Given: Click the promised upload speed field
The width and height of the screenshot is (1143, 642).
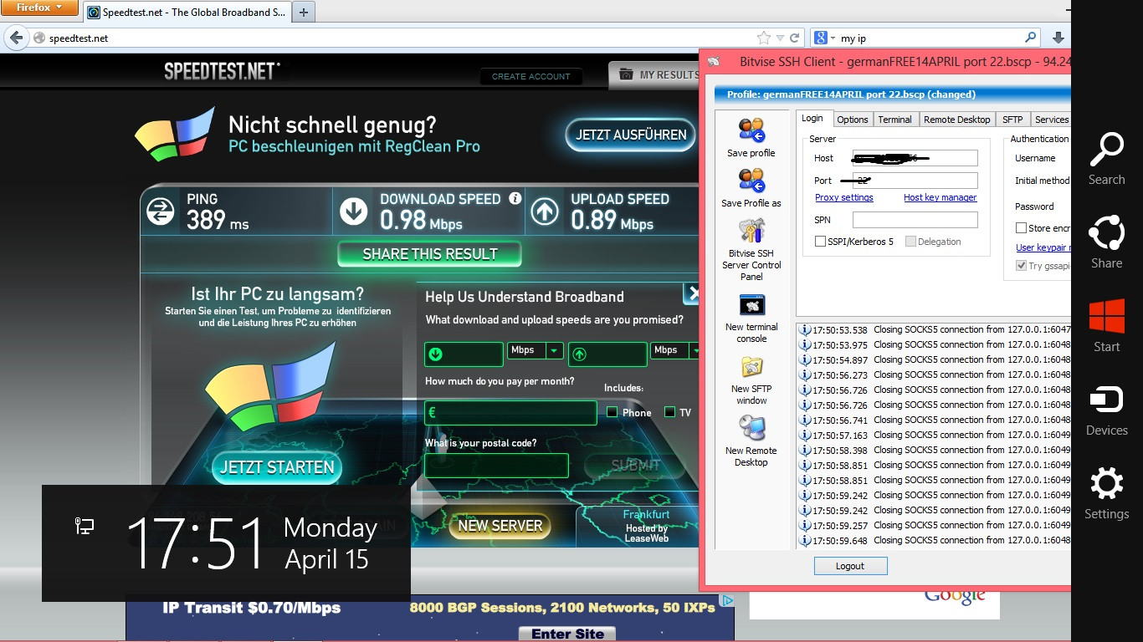Looking at the screenshot, I should [607, 354].
